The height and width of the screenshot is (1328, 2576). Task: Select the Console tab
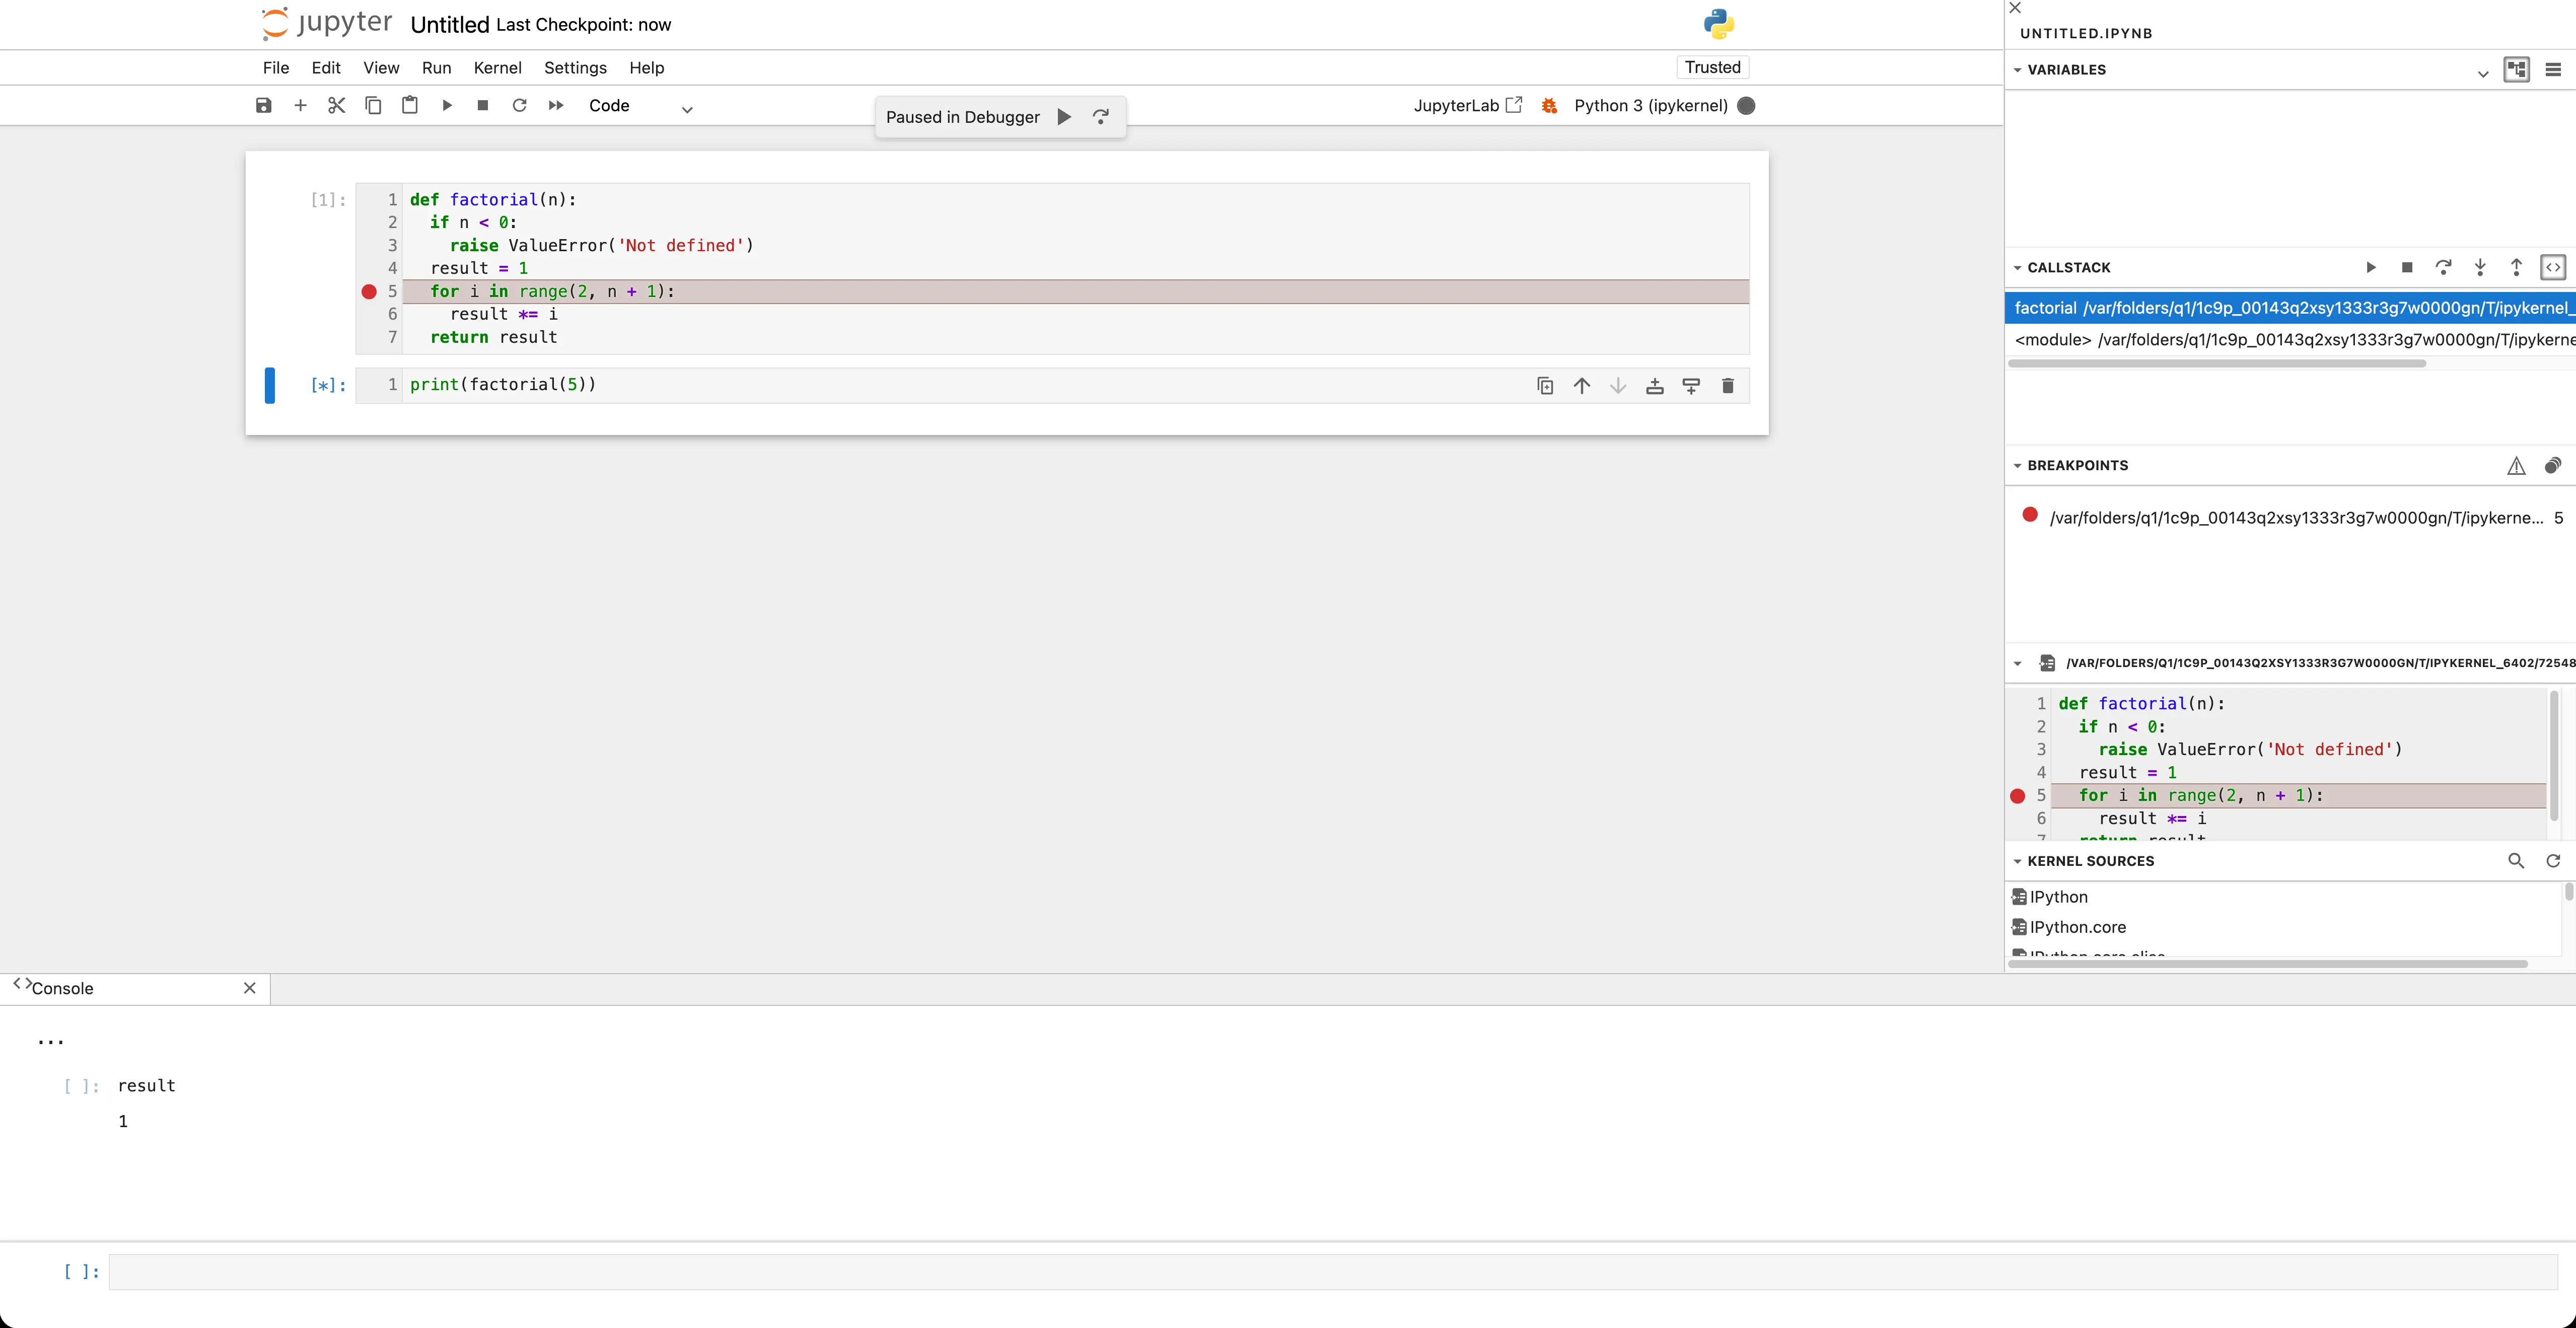click(62, 988)
